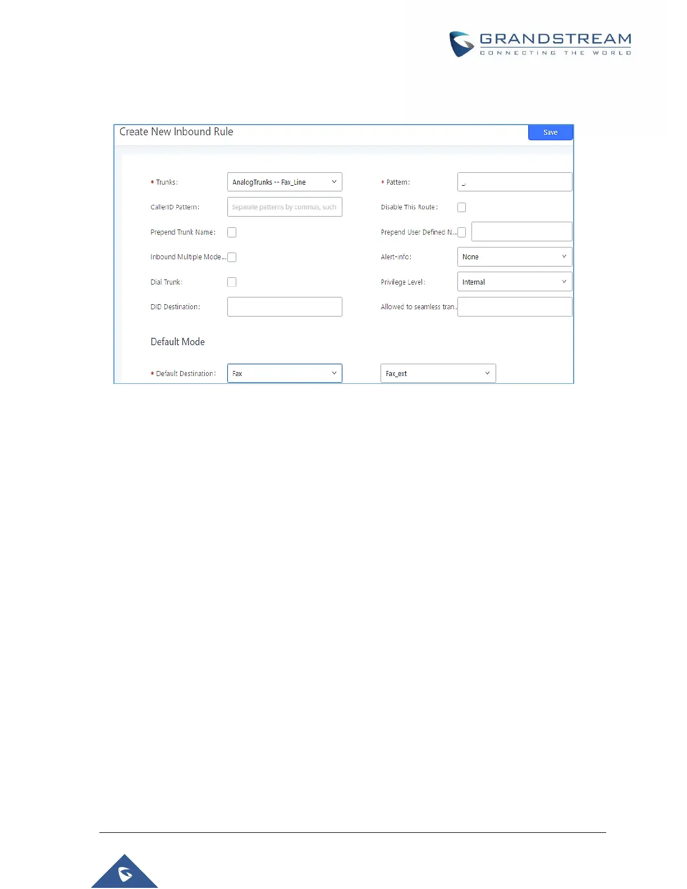Click the Alert-info label
This screenshot has height=889, width=687.
click(x=396, y=257)
